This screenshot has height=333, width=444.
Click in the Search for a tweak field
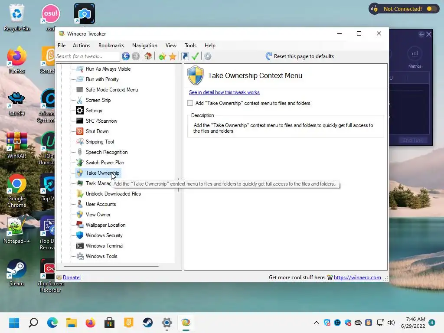(x=87, y=56)
